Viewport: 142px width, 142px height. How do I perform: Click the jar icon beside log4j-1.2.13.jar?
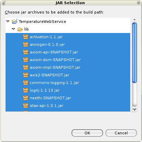(26, 90)
